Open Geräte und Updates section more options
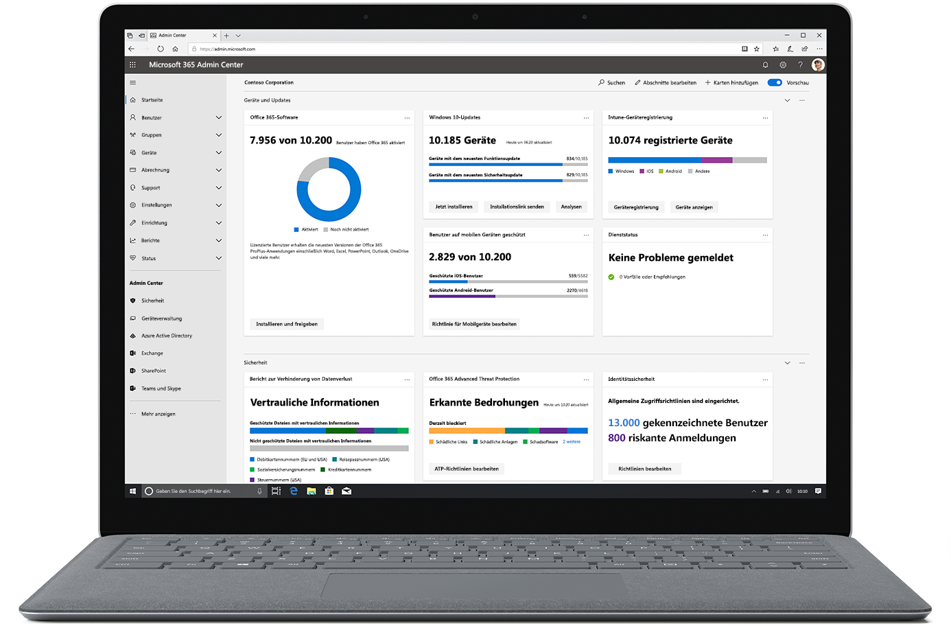951x628 pixels. (802, 100)
